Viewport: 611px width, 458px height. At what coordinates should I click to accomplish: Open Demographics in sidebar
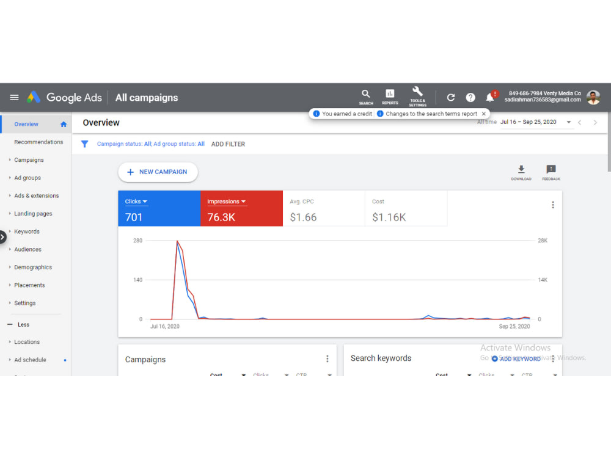pos(33,267)
